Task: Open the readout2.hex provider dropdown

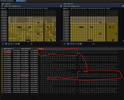Action: [x=93, y=6]
